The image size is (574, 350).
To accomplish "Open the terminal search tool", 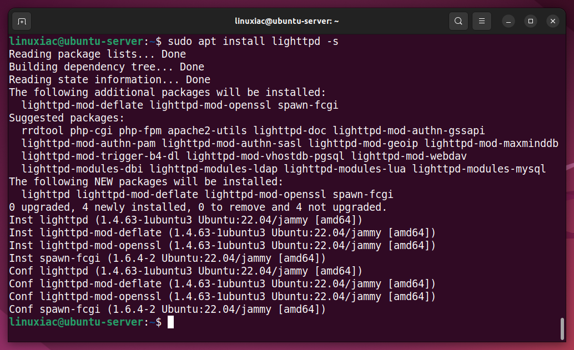I will [x=458, y=21].
